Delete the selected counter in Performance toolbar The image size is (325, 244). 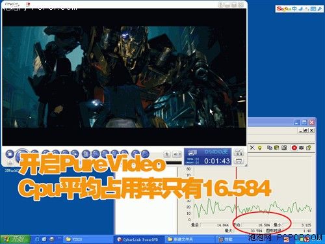click(252, 148)
